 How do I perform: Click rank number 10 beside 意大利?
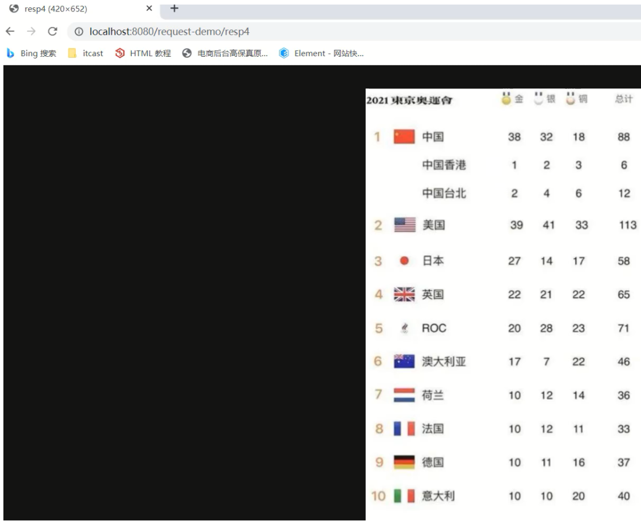(x=379, y=496)
